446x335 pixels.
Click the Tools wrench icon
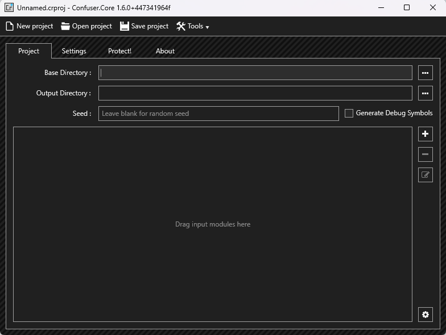[181, 26]
